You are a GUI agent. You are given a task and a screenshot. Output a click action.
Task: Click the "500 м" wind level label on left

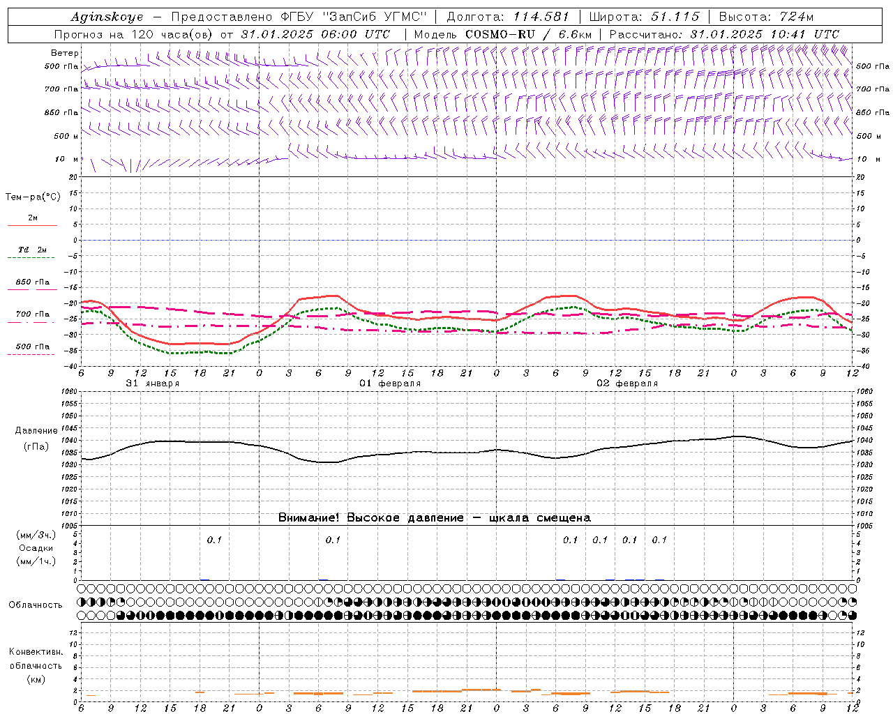click(x=67, y=136)
